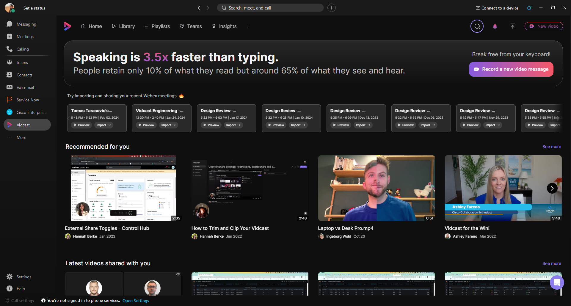The width and height of the screenshot is (571, 306).
Task: Open the Help question mark icon
Action: pyautogui.click(x=10, y=288)
